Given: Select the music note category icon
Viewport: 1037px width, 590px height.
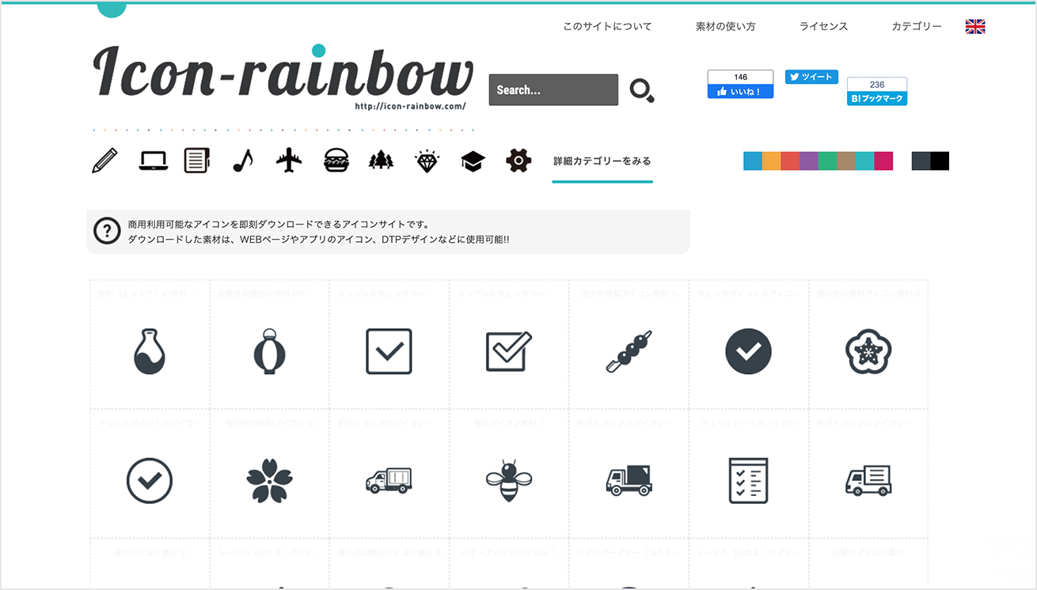Looking at the screenshot, I should pyautogui.click(x=243, y=160).
